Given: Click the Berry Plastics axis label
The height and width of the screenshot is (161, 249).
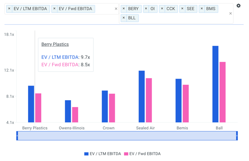Looking at the screenshot, I should [x=35, y=128].
